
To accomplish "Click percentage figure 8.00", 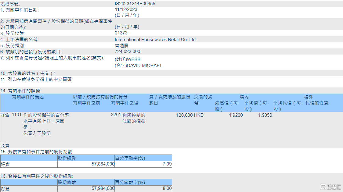I will pos(168,188).
